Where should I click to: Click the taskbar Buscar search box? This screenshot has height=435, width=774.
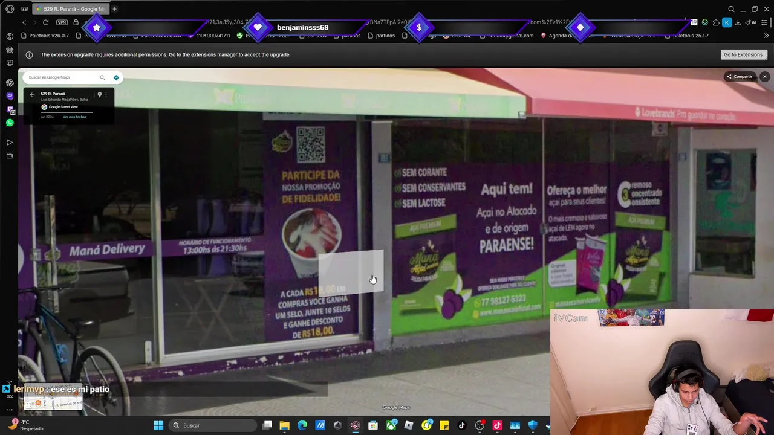[212, 425]
